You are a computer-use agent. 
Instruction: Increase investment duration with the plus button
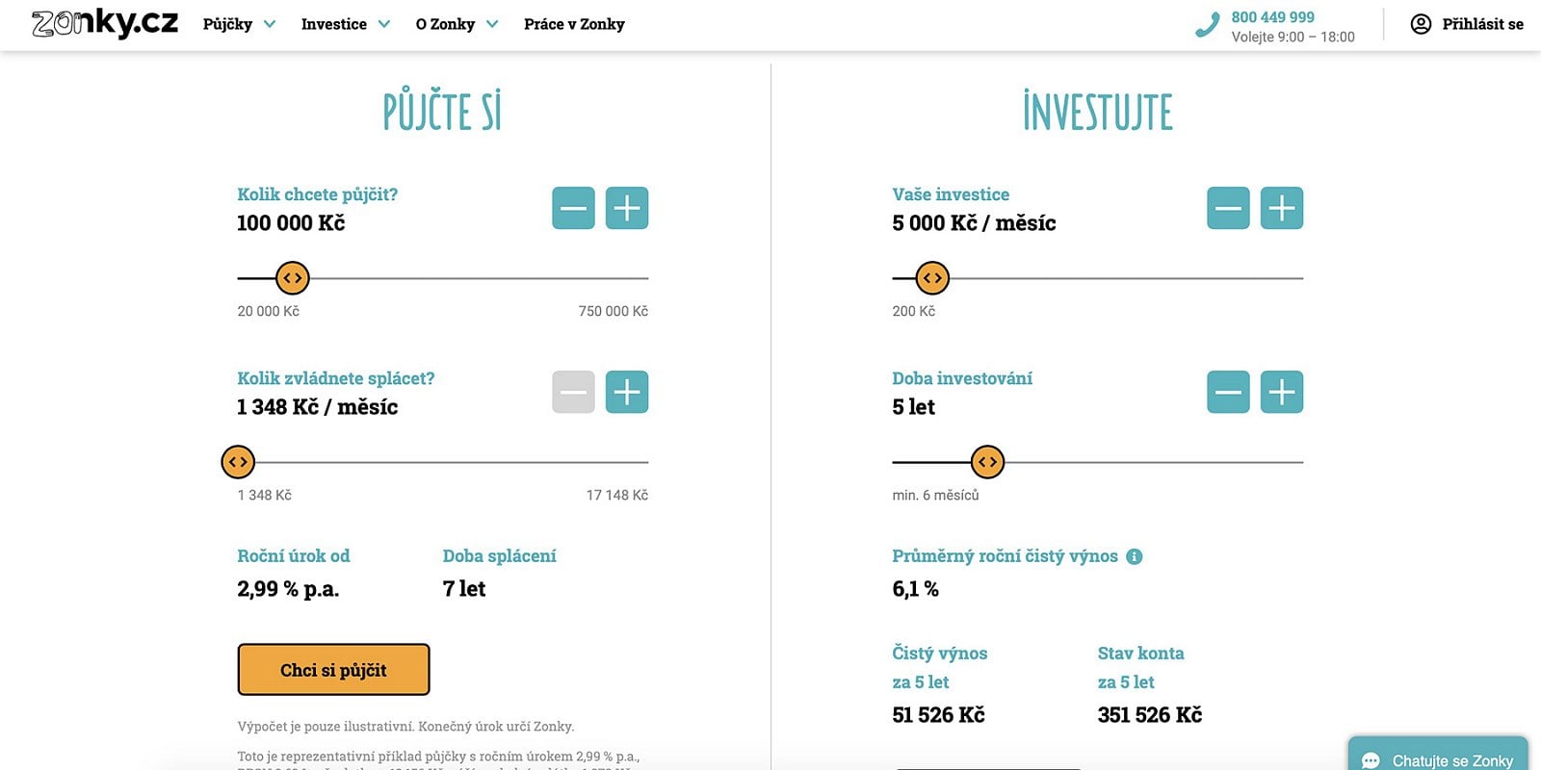pyautogui.click(x=1282, y=392)
